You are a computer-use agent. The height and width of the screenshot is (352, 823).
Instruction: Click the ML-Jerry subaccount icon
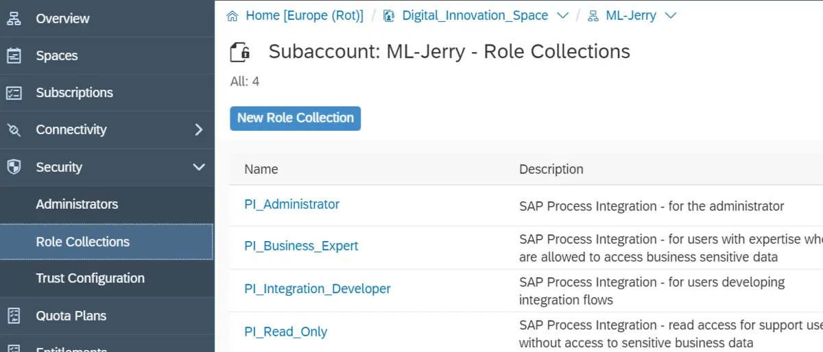pyautogui.click(x=593, y=16)
